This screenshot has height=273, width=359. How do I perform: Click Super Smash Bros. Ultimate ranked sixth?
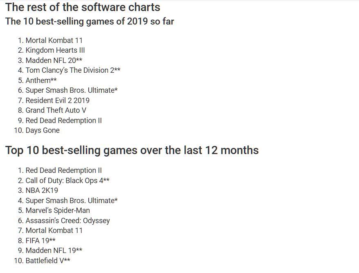72,90
